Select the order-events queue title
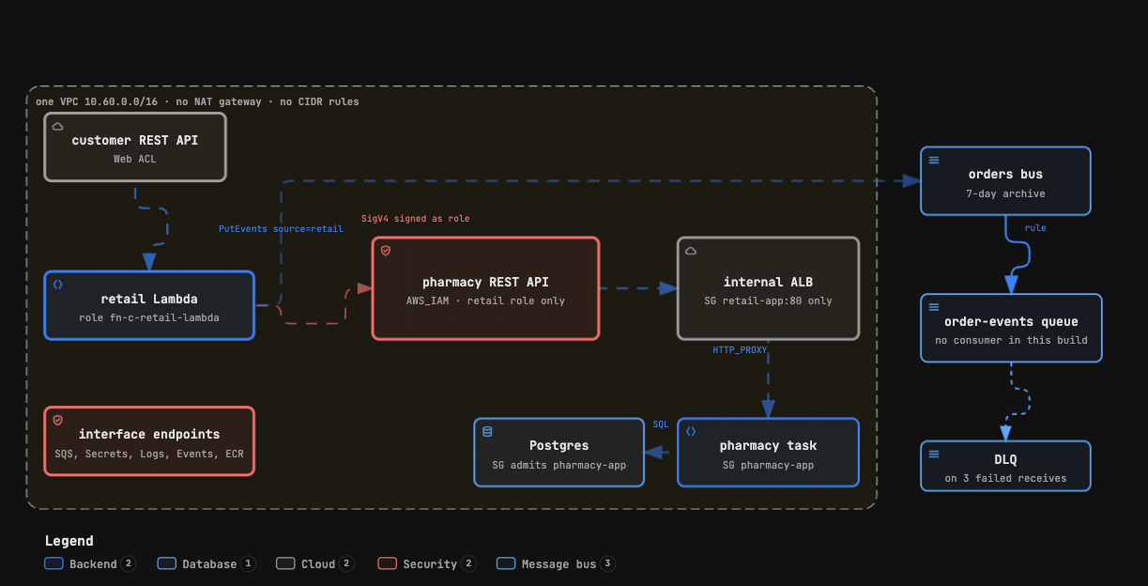1148x586 pixels. tap(1011, 321)
